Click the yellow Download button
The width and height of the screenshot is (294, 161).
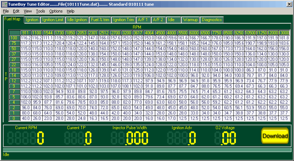tap(275, 136)
